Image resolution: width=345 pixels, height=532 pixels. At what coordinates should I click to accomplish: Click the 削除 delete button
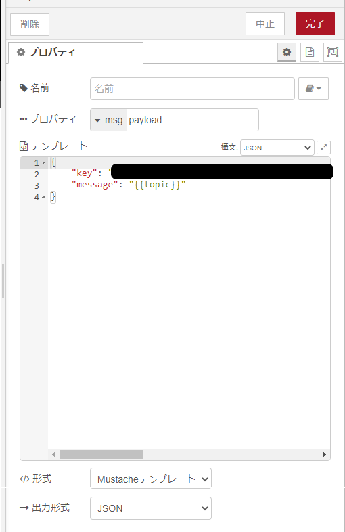pos(30,24)
